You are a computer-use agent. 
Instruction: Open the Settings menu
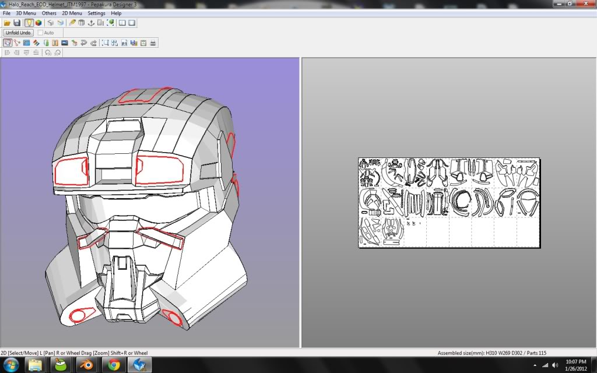tap(97, 13)
